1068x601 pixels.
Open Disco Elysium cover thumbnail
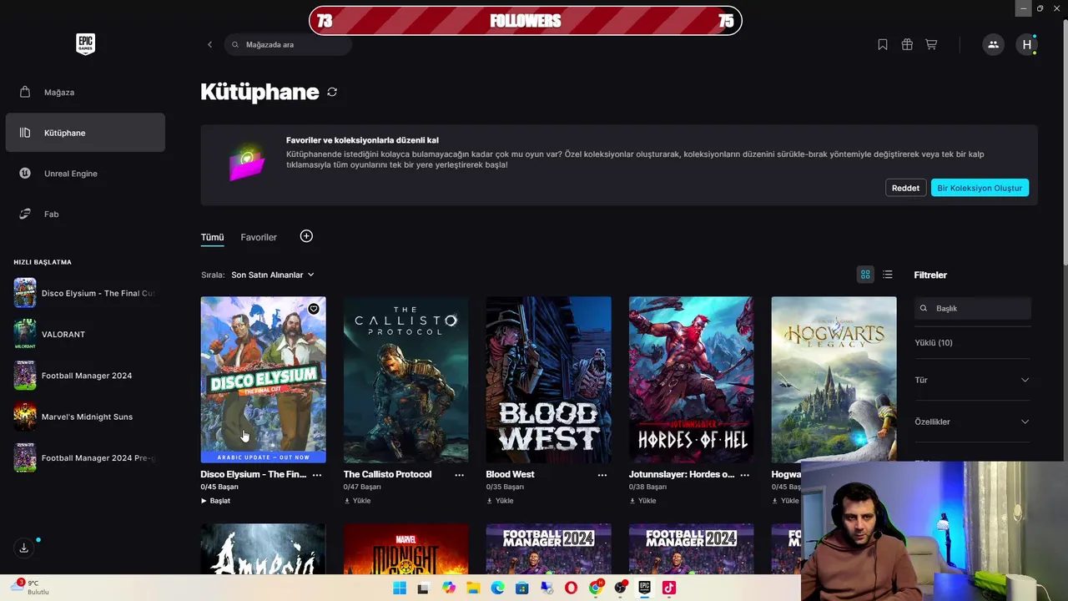(x=263, y=380)
